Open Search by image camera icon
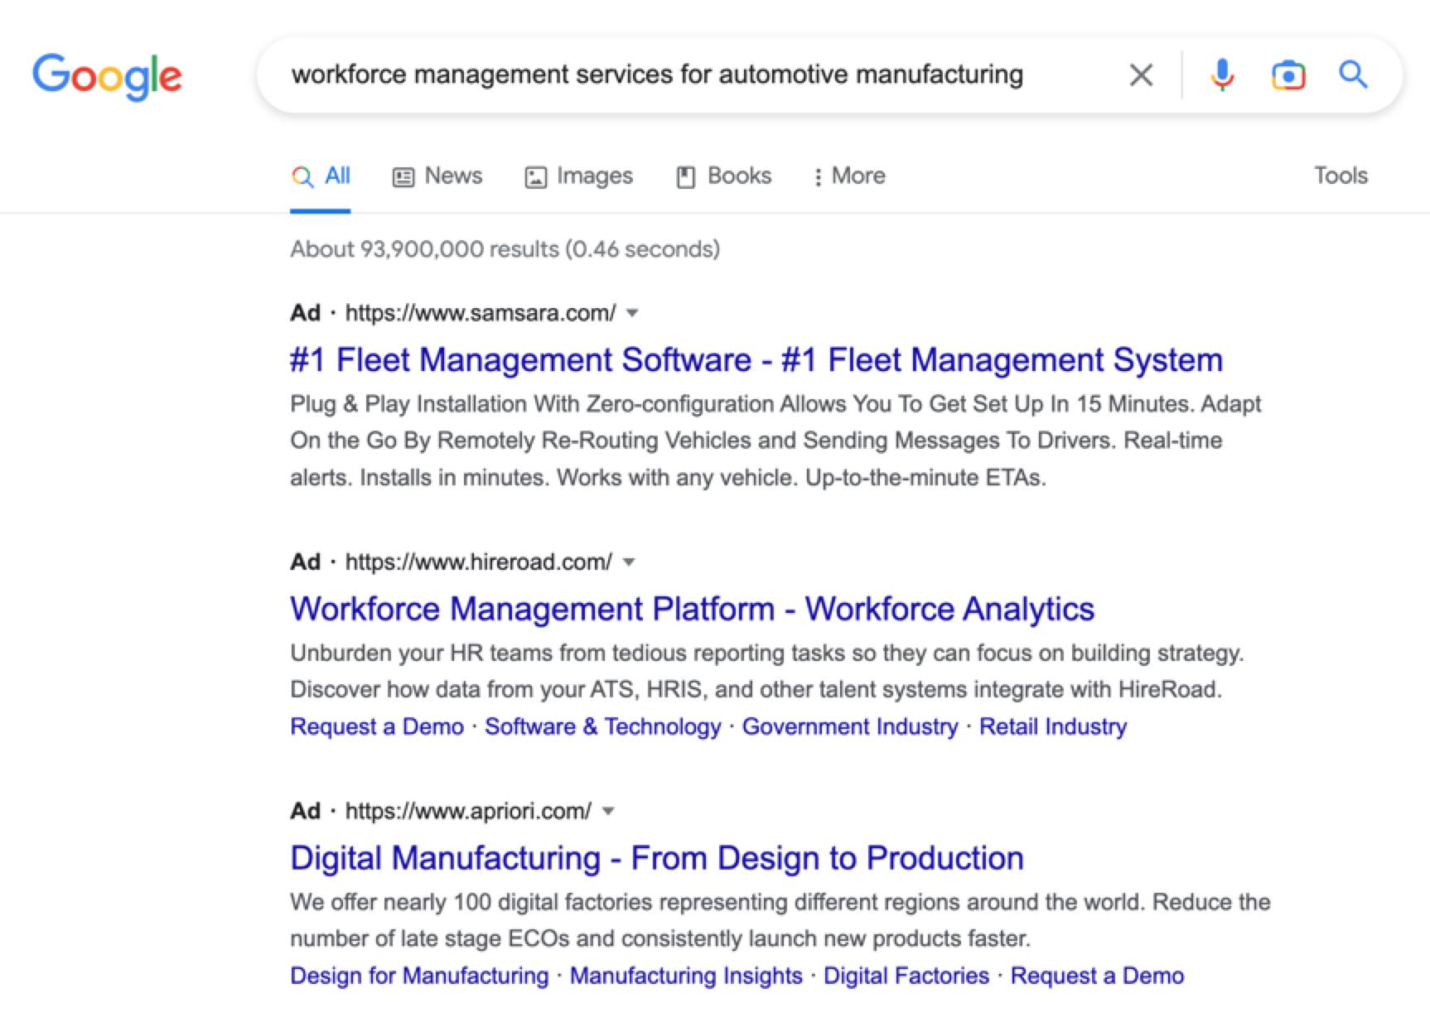Screen dimensions: 1430x1032 click(1288, 75)
